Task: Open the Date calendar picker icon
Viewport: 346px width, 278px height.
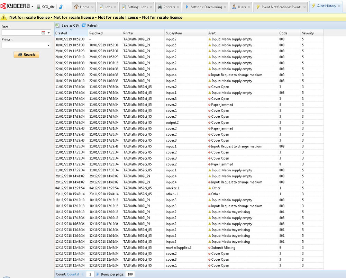Action: click(43, 33)
